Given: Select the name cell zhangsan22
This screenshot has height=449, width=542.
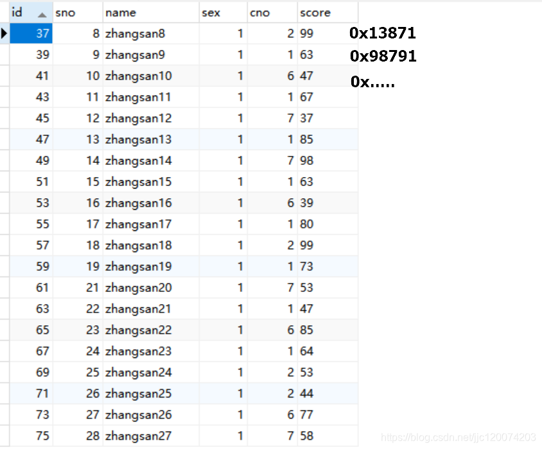Looking at the screenshot, I should [x=151, y=330].
